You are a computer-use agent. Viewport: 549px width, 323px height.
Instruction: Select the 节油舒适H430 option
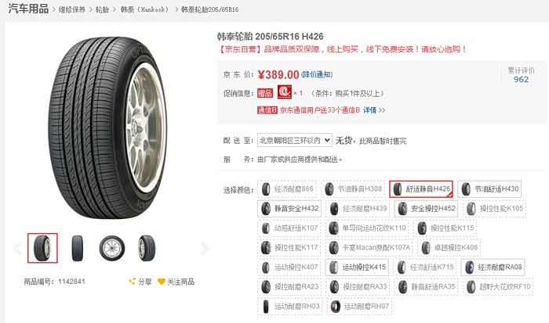[x=489, y=189]
